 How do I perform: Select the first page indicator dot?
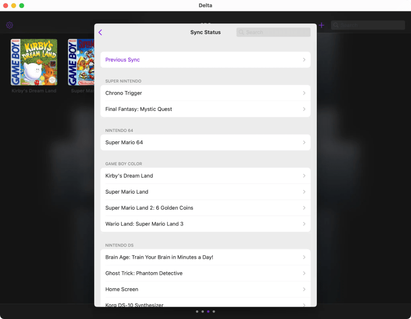pos(197,312)
